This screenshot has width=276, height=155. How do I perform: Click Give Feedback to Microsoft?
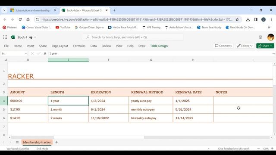coord(234,149)
